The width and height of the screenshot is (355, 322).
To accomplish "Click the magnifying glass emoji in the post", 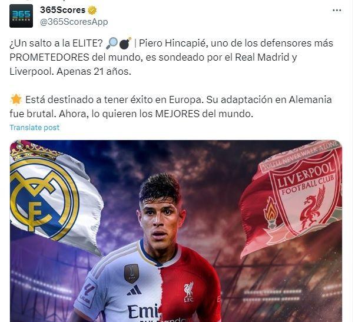I will (112, 43).
